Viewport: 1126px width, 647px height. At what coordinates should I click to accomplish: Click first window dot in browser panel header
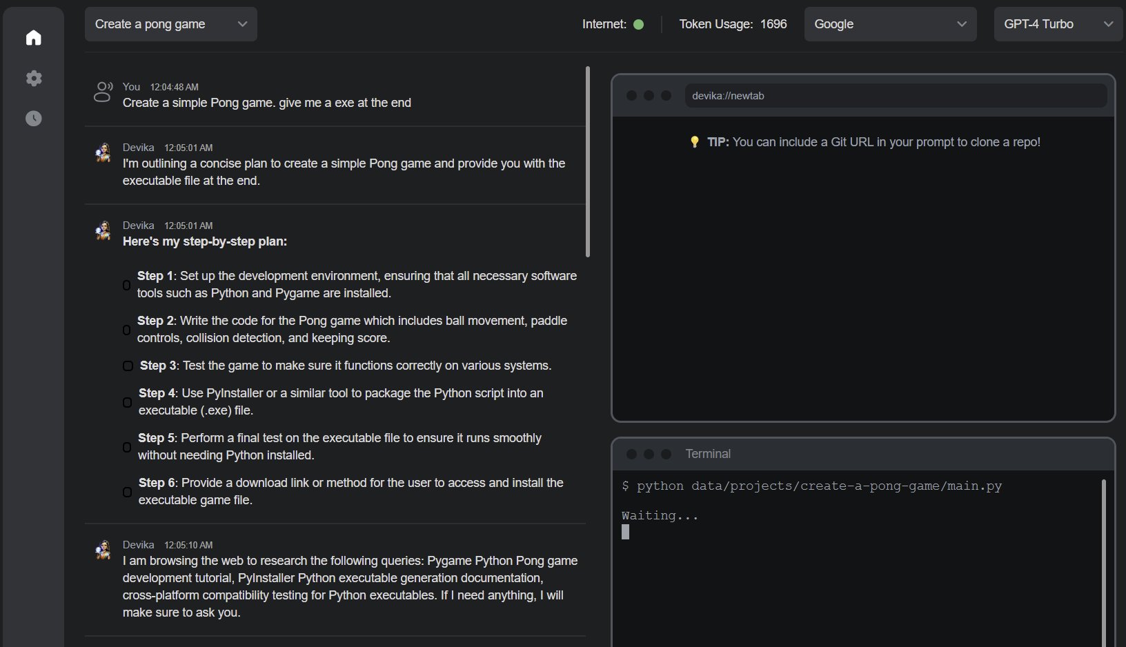point(631,95)
